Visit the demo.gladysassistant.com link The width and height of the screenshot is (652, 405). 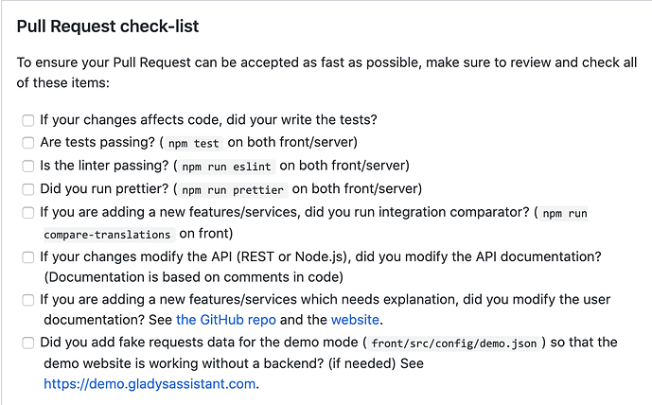[x=150, y=384]
